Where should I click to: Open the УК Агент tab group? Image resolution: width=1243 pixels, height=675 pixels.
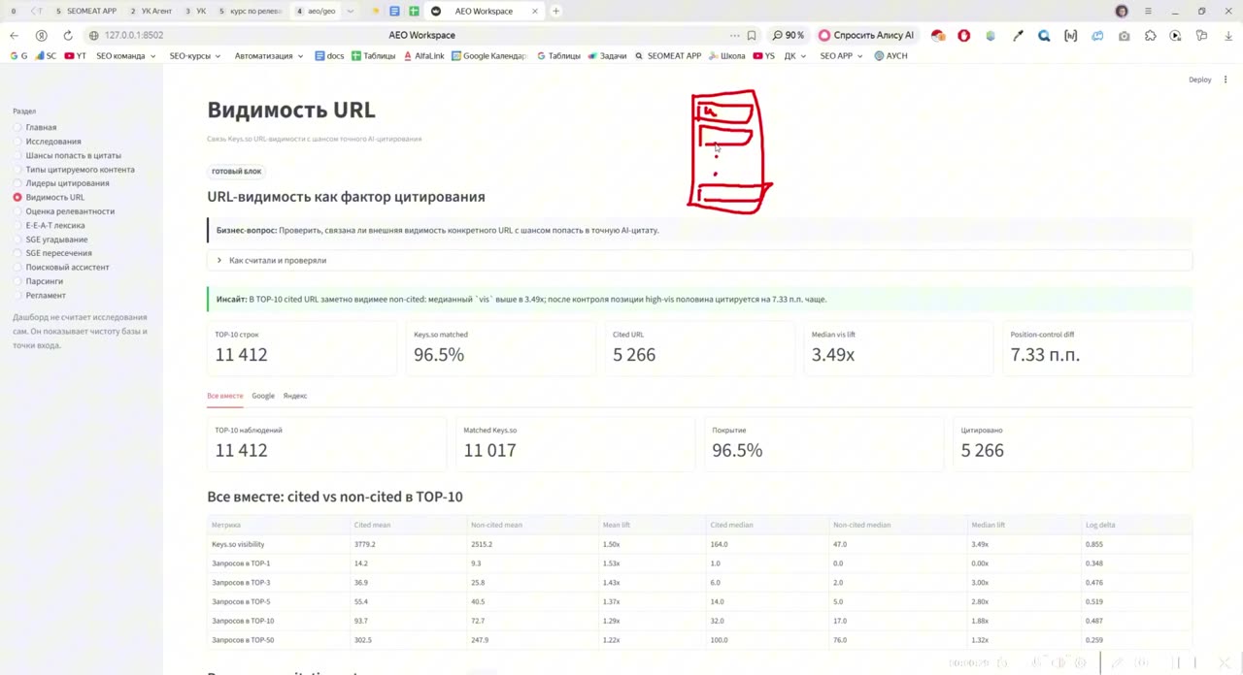tap(151, 11)
